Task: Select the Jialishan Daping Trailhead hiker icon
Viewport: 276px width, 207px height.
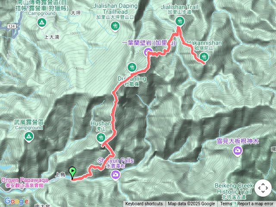Action: pyautogui.click(x=115, y=26)
